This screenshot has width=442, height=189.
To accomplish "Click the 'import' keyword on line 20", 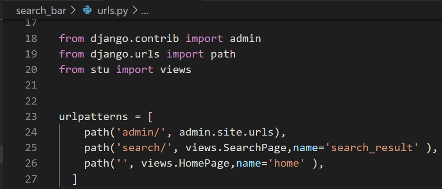I will 135,70.
